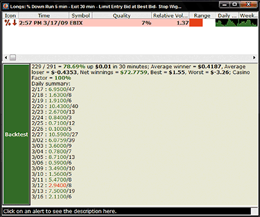Close the Longs alert window
This screenshot has width=260, height=217.
tap(248, 4)
